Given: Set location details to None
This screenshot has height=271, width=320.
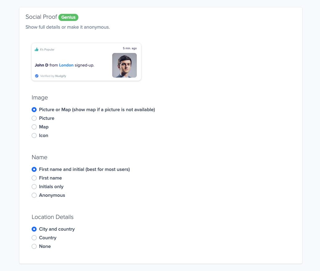Looking at the screenshot, I should point(34,246).
